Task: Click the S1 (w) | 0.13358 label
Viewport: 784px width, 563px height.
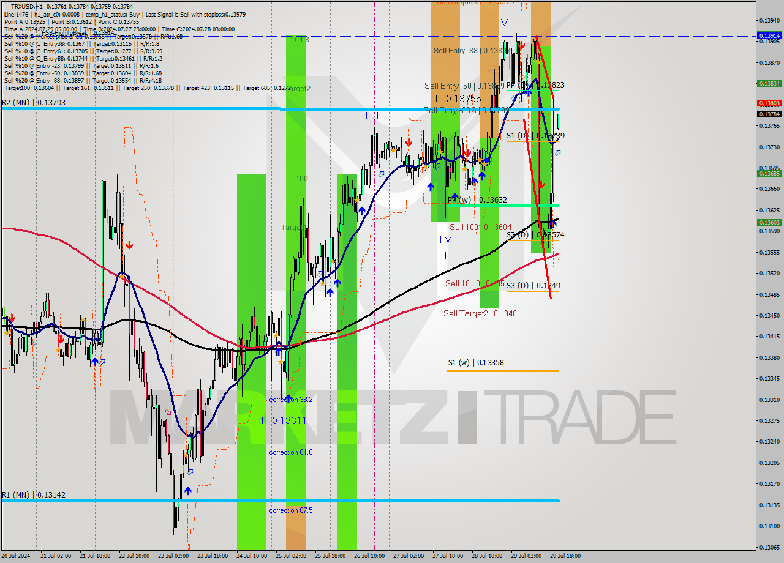Action: [476, 363]
